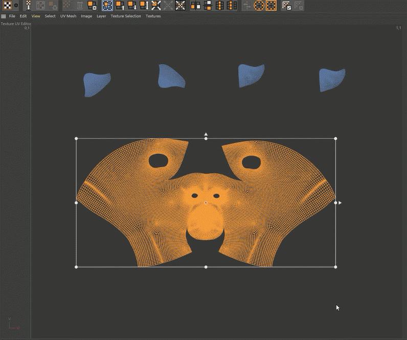The height and width of the screenshot is (340, 407).
Task: Click the checker with white diagonal arrows icon
Action: (x=180, y=5)
